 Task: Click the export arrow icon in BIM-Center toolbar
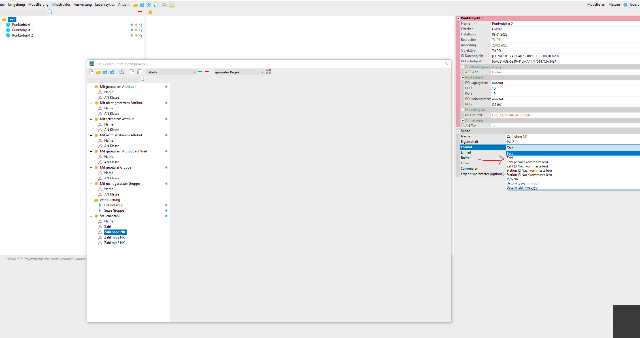coord(122,72)
